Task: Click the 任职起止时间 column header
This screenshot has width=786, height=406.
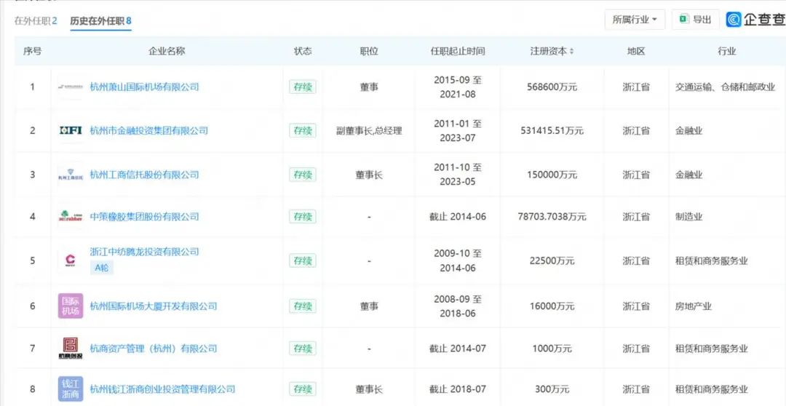Action: coord(458,51)
